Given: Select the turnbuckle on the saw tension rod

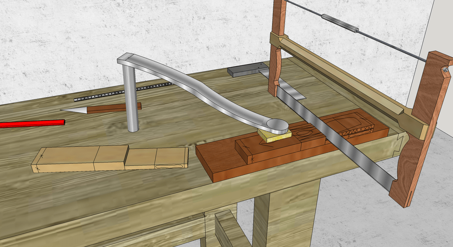Looking at the screenshot, I should click(x=340, y=23).
